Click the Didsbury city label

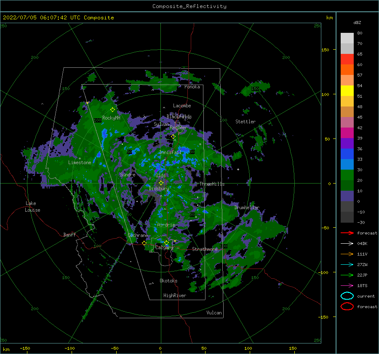pyautogui.click(x=159, y=189)
